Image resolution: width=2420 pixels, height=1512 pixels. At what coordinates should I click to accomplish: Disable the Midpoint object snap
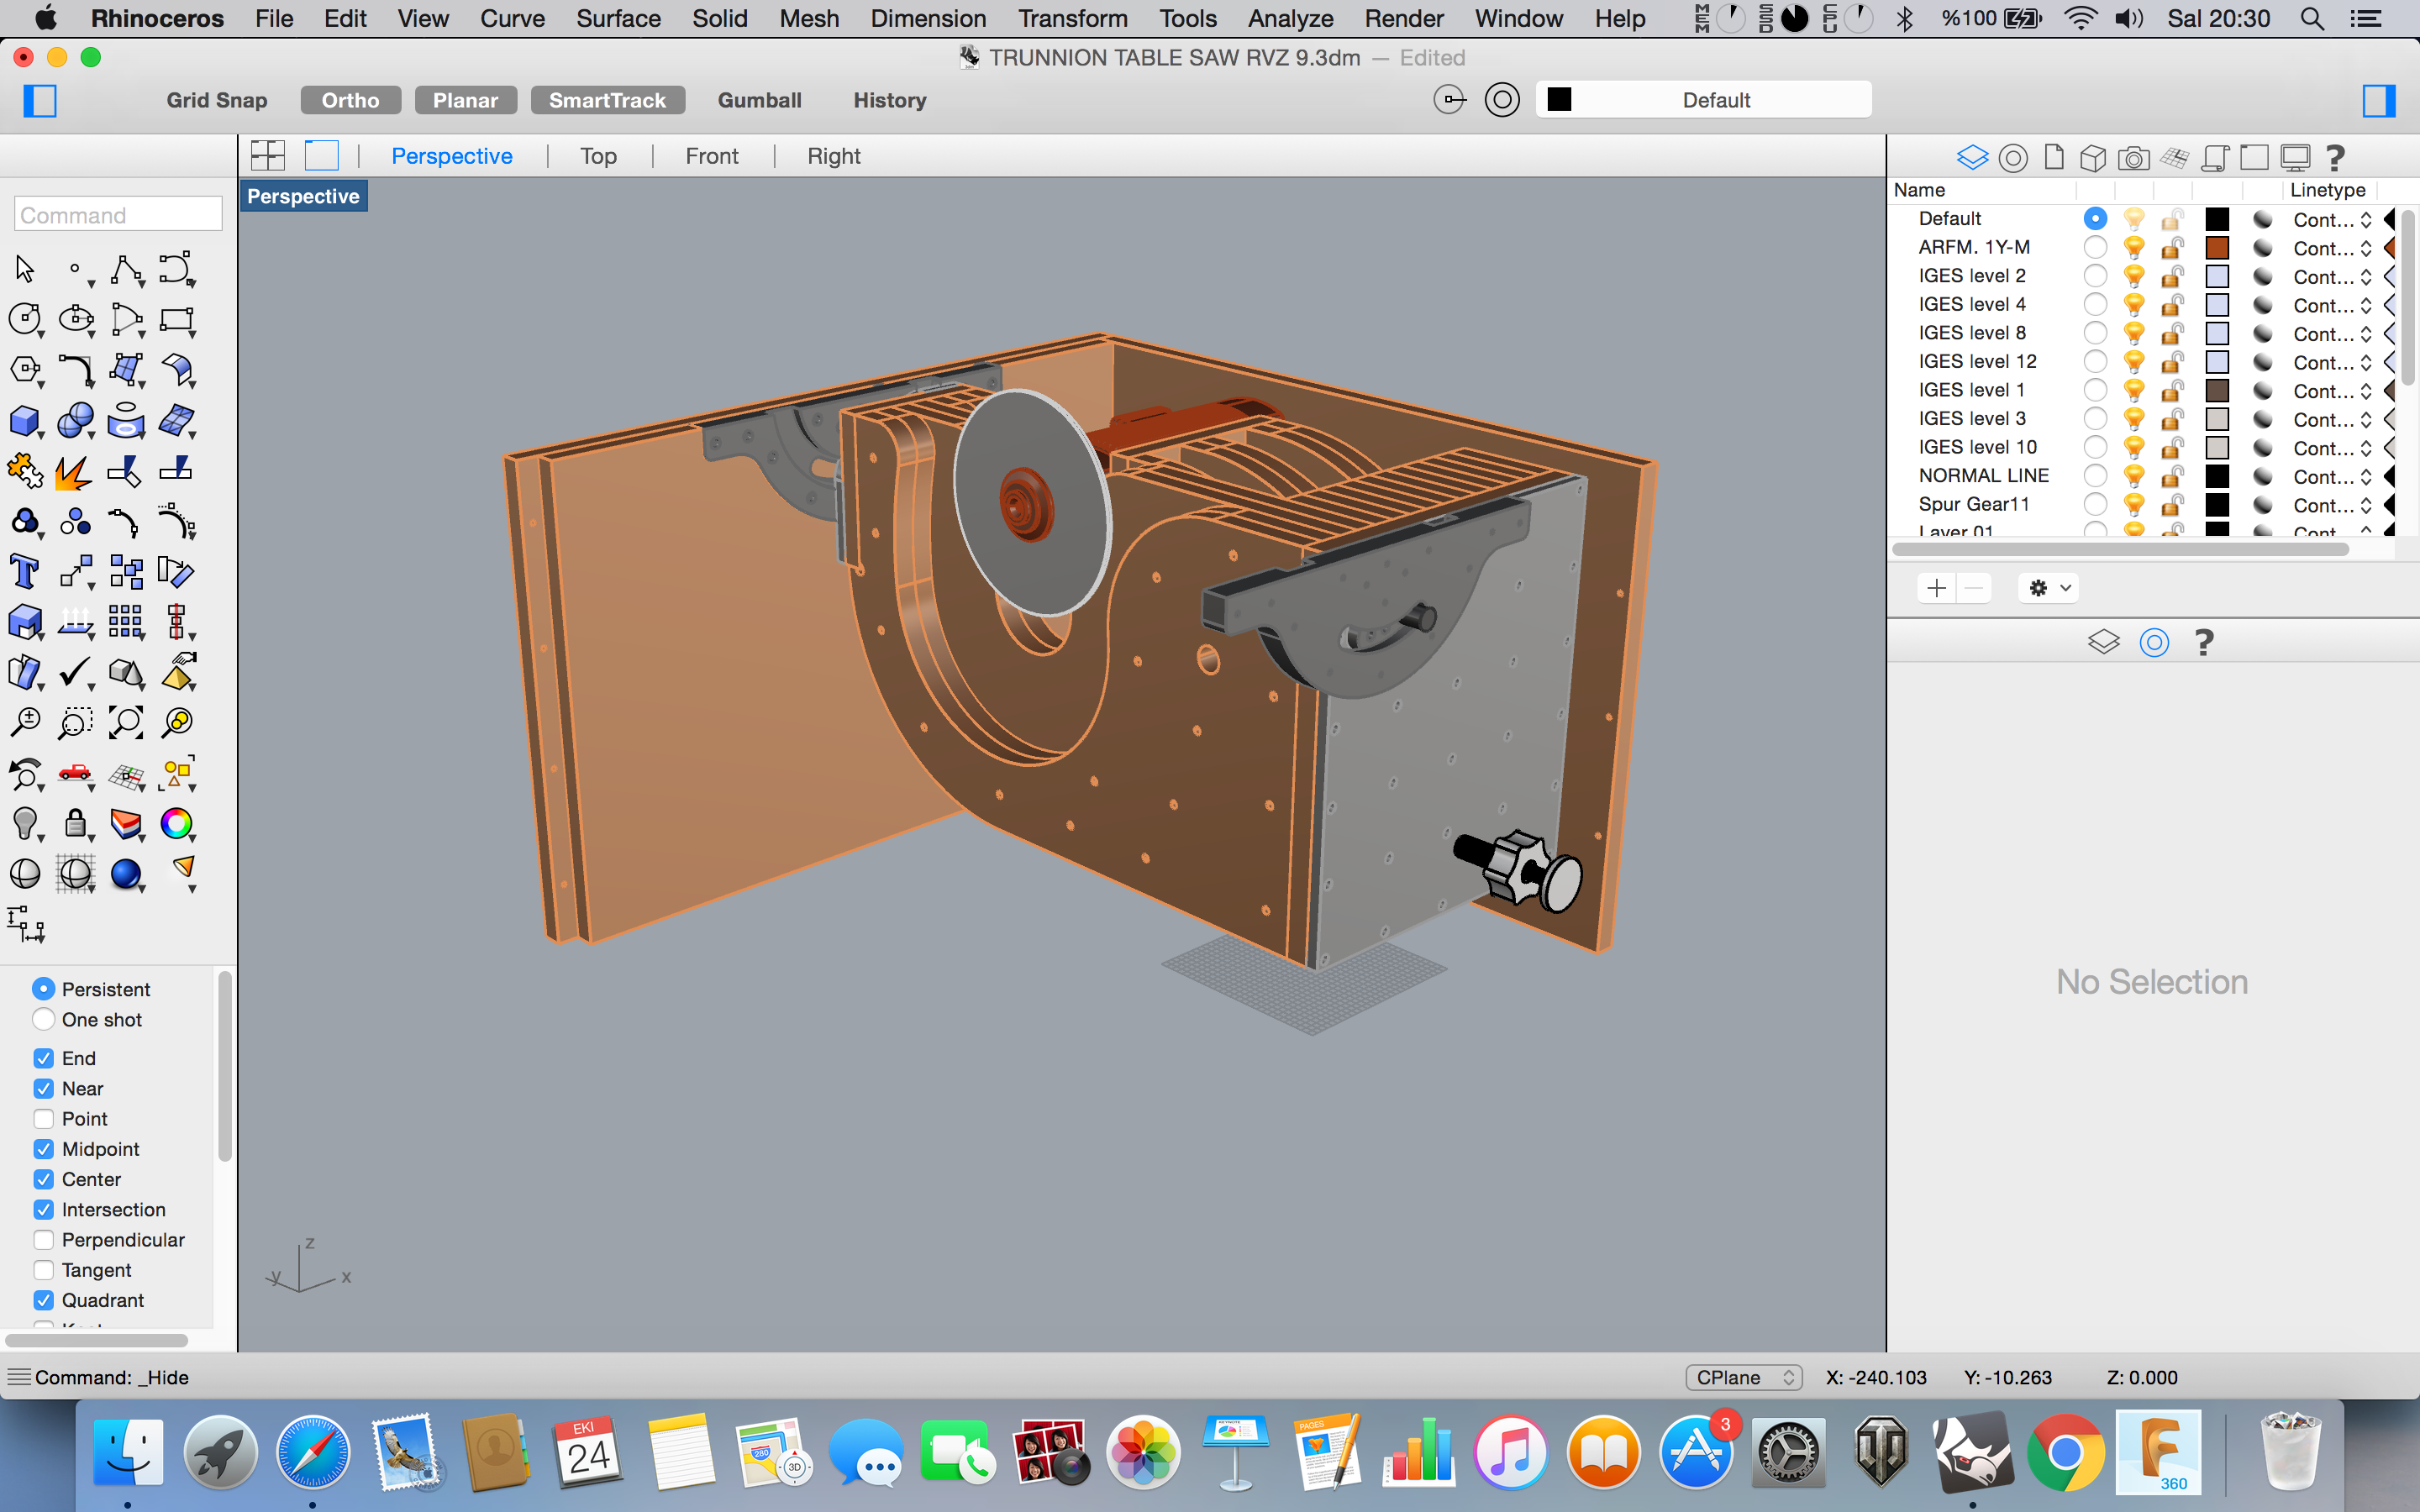(x=43, y=1149)
